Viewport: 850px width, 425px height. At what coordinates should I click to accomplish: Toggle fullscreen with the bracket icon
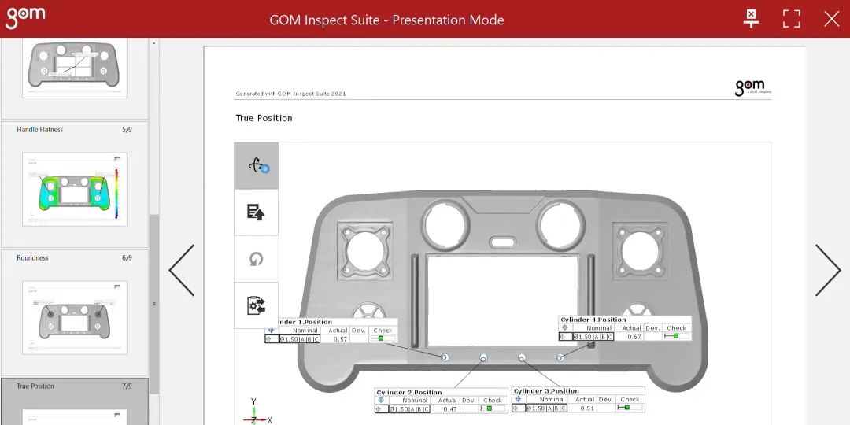pyautogui.click(x=792, y=19)
